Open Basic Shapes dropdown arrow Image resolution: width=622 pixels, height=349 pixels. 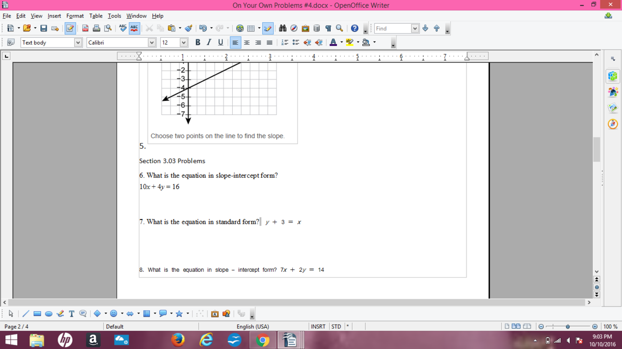pyautogui.click(x=105, y=313)
